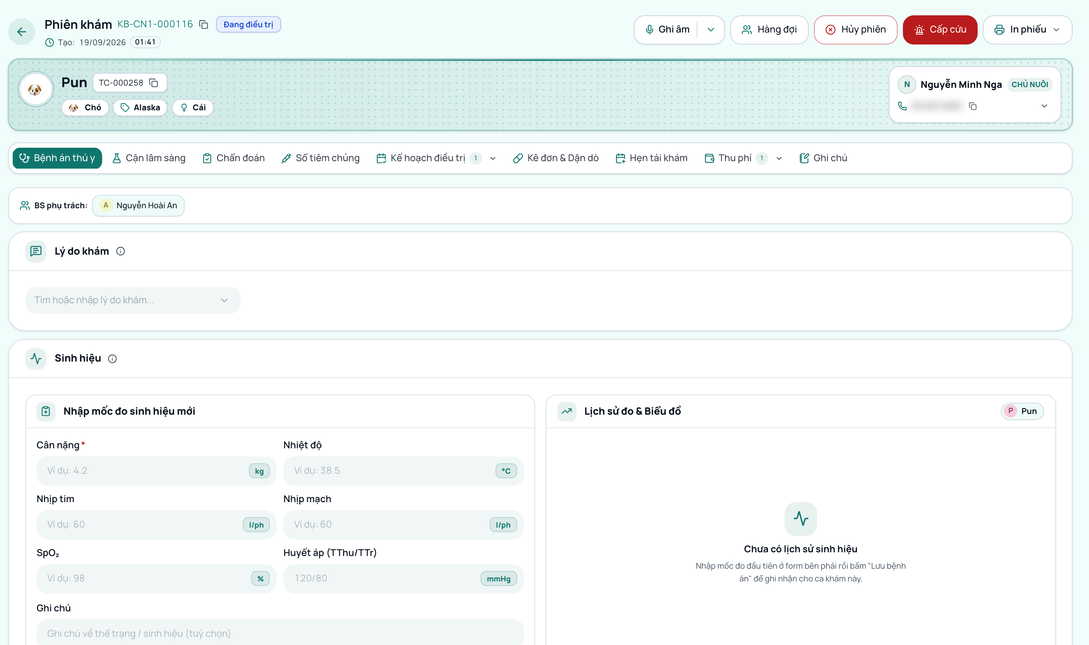Viewport: 1089px width, 645px height.
Task: Click the 01:41 creation time badge
Action: click(x=145, y=42)
